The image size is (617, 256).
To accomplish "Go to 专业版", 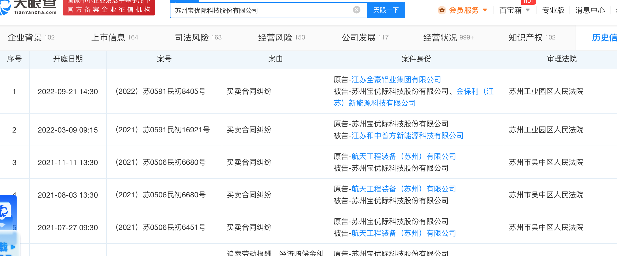I will point(553,10).
